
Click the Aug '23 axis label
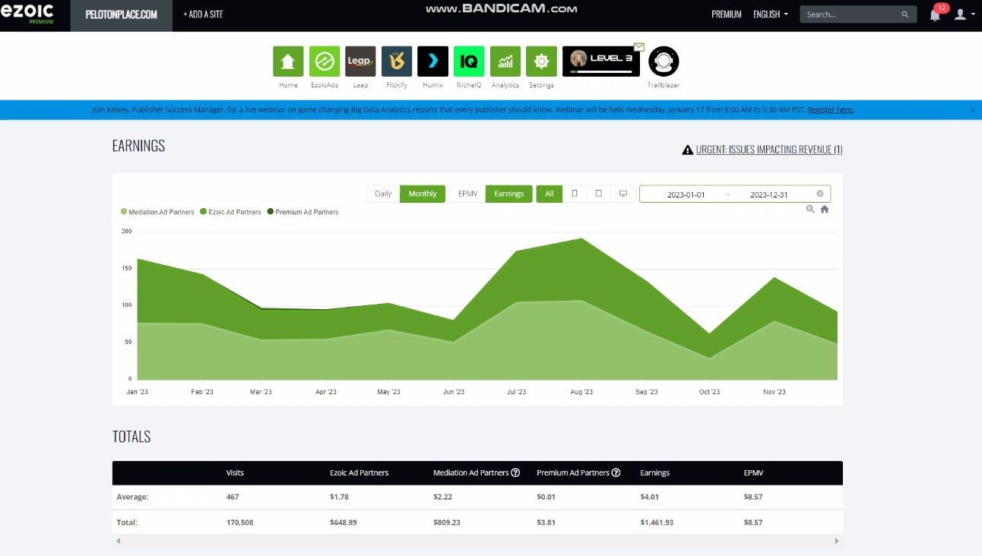coord(581,392)
